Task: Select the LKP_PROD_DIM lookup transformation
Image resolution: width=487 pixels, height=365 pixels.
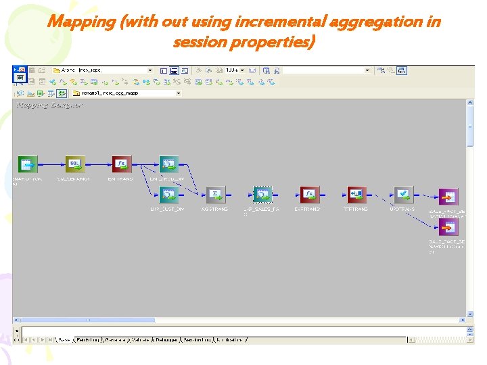Action: pos(168,164)
